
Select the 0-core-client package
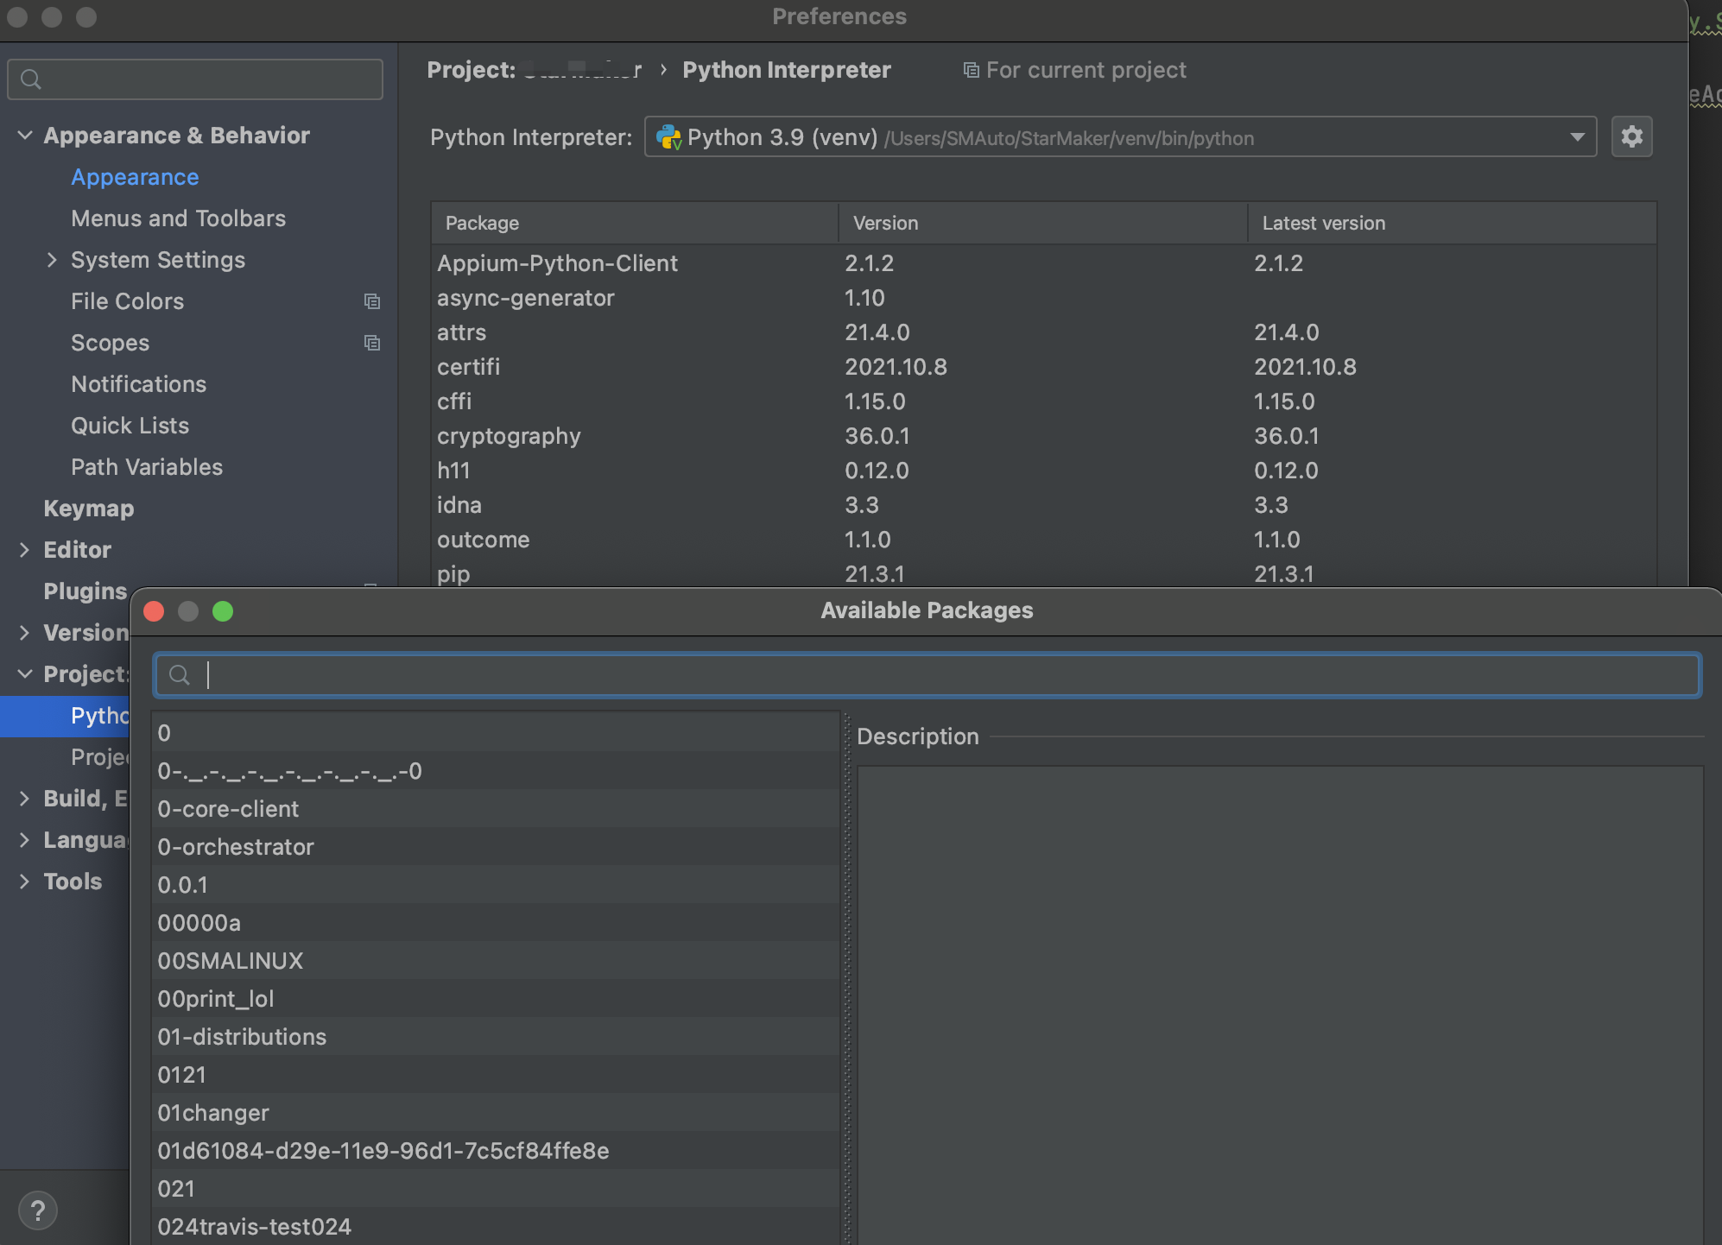click(x=228, y=809)
